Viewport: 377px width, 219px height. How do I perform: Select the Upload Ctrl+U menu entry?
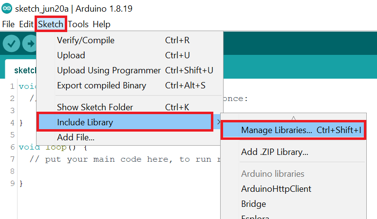[x=71, y=55]
